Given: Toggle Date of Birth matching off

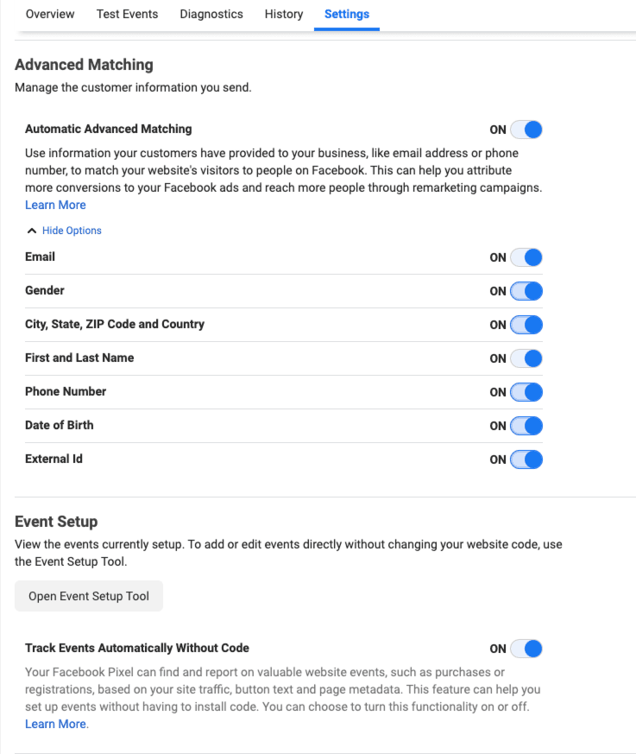Looking at the screenshot, I should (x=526, y=426).
